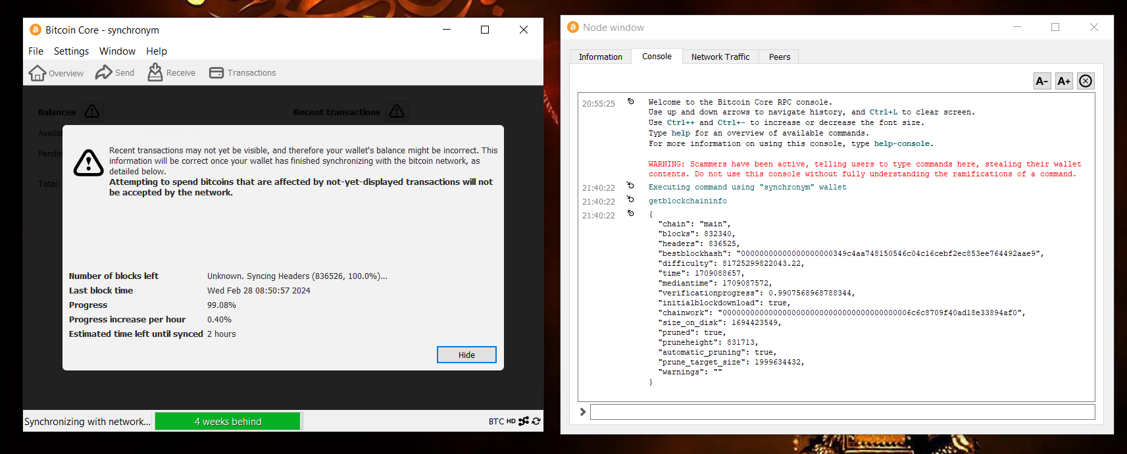Open the Transactions page
Screen dimensions: 1127x454
click(242, 73)
